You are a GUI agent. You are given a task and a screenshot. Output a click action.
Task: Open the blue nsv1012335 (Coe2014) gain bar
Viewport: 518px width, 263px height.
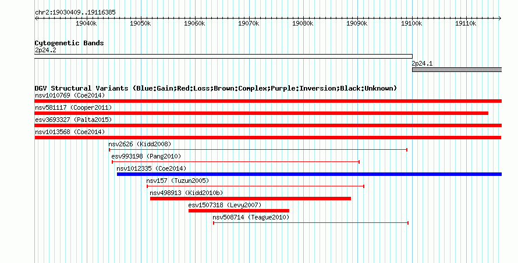[309, 174]
